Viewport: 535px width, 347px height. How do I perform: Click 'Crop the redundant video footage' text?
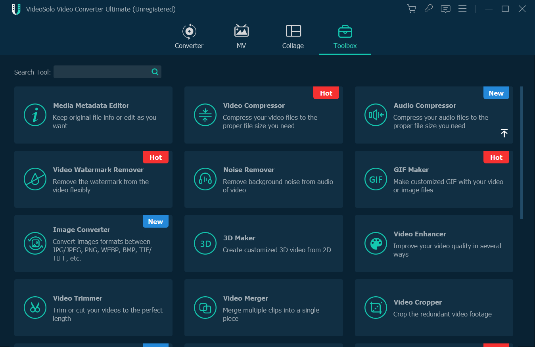443,314
